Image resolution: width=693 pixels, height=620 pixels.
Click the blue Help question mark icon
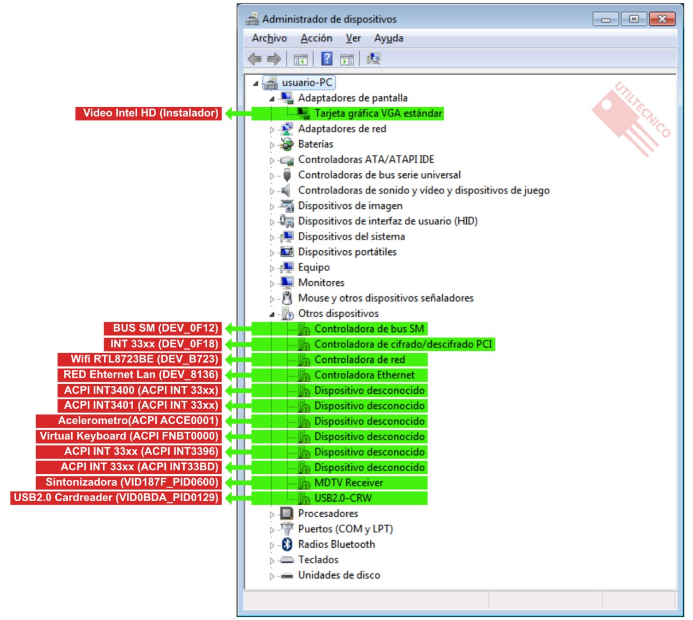pyautogui.click(x=327, y=59)
